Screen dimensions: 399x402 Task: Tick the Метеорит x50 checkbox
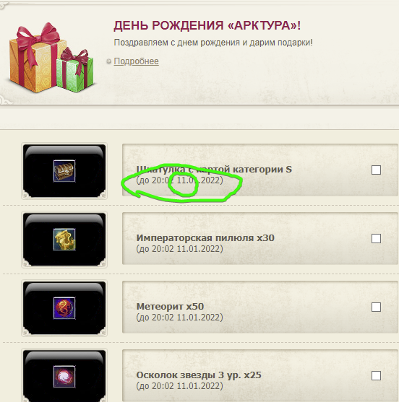[x=376, y=307]
